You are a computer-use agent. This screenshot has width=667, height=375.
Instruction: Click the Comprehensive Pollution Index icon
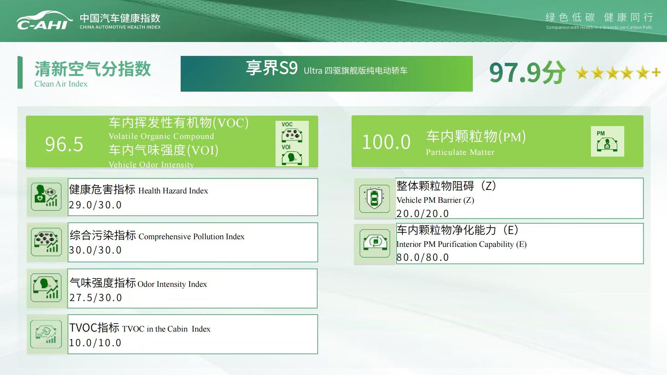coord(46,242)
